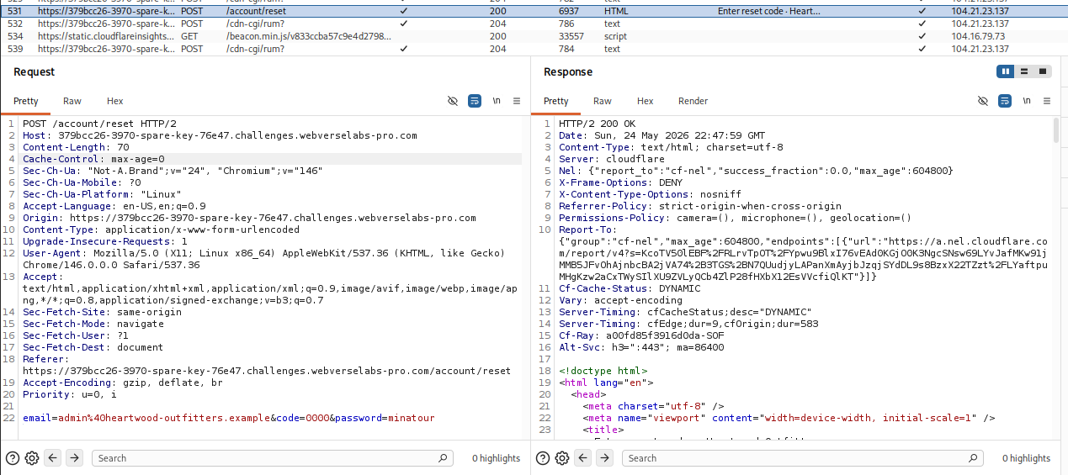Hide non-printable toggle icon in Request panel
The image size is (1068, 475).
tap(453, 101)
